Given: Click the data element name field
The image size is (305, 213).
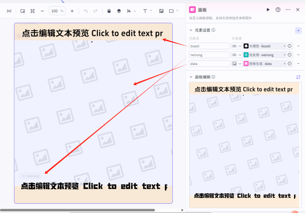Looking at the screenshot, I should point(210,64).
